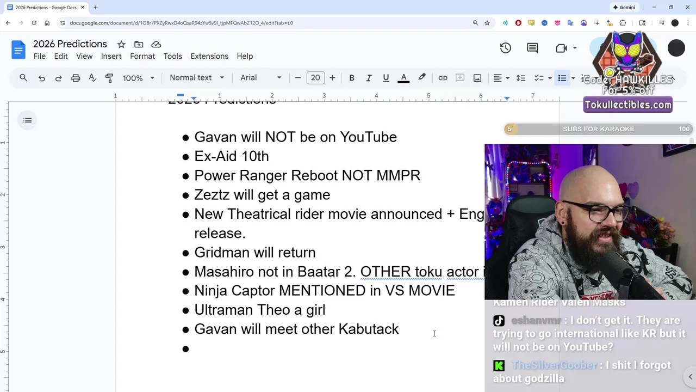Image resolution: width=696 pixels, height=392 pixels.
Task: Run spelling and grammar check
Action: [x=92, y=78]
